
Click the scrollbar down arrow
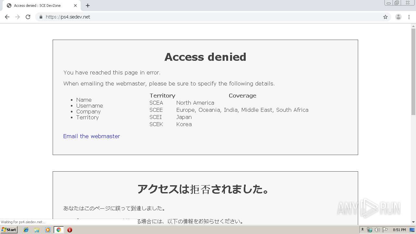(x=413, y=222)
